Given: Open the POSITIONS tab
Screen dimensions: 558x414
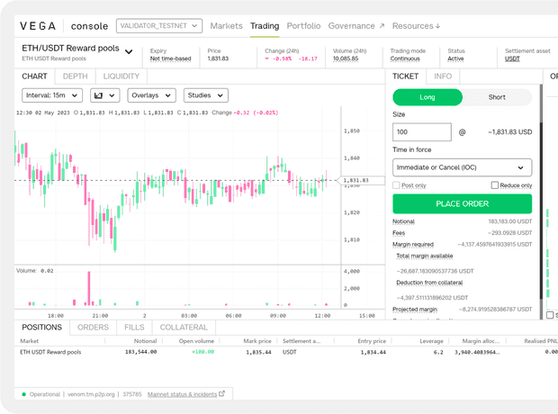Looking at the screenshot, I should click(42, 327).
